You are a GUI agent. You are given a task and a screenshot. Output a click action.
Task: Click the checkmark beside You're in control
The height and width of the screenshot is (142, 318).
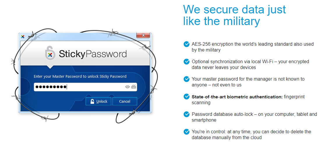tap(186, 132)
